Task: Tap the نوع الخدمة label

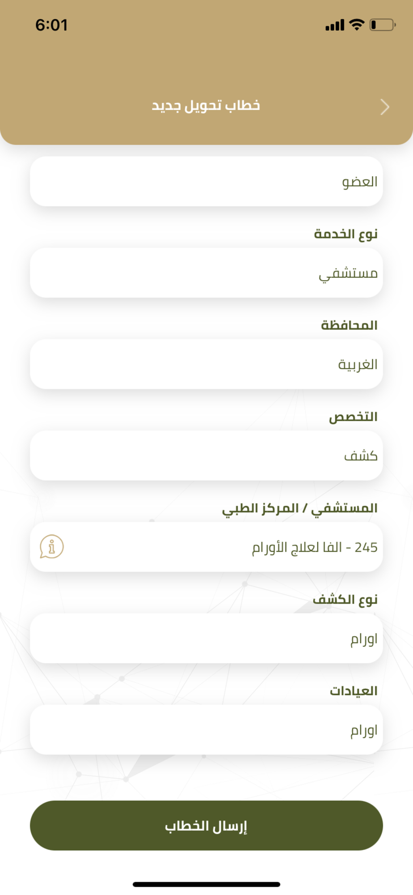Action: [346, 234]
